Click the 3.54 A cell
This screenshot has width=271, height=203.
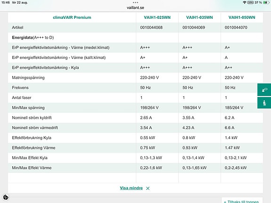coord(146,128)
